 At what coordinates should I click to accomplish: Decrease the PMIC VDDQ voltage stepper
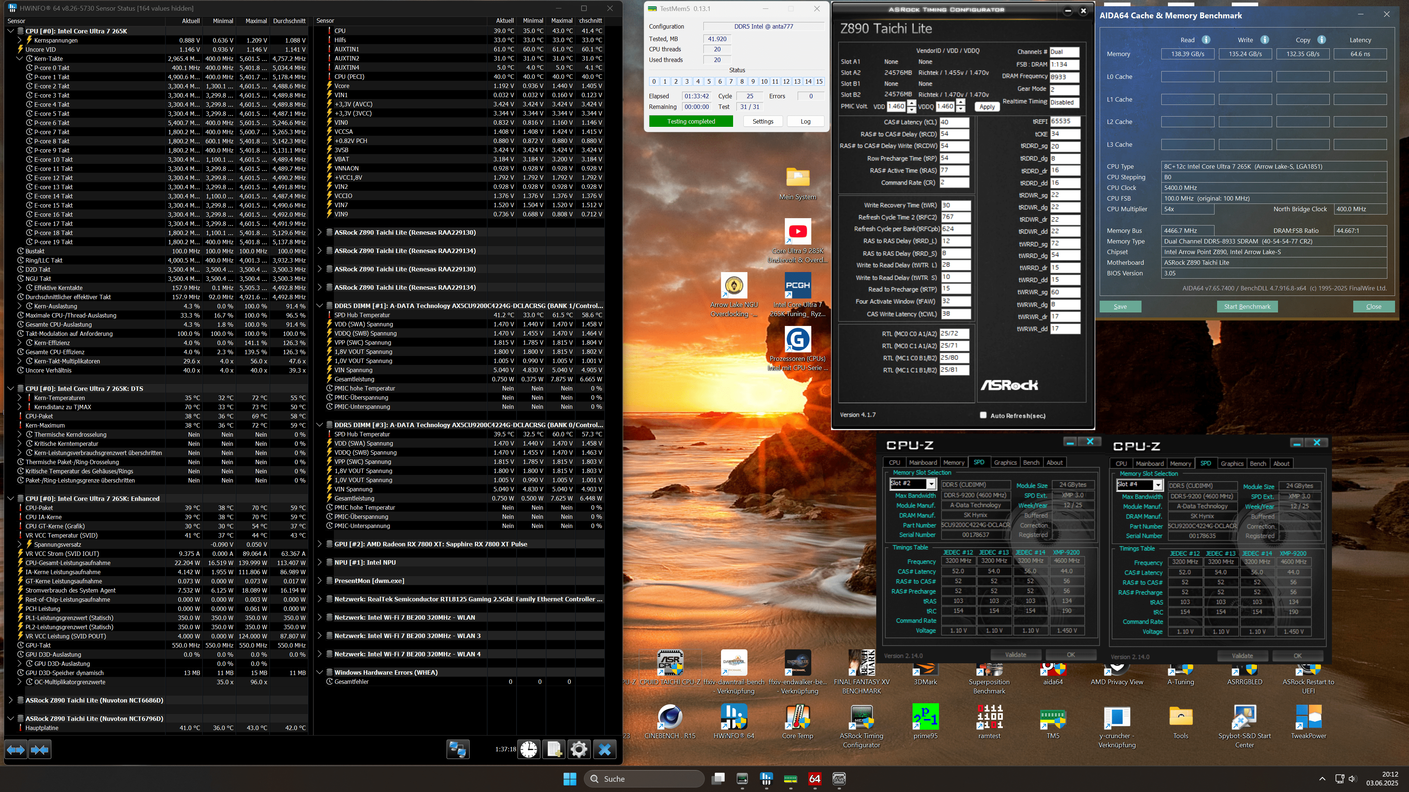click(961, 109)
